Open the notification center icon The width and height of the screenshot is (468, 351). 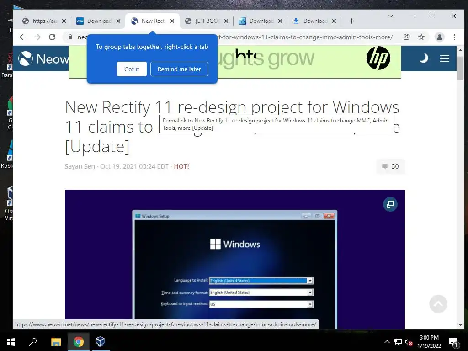[453, 342]
